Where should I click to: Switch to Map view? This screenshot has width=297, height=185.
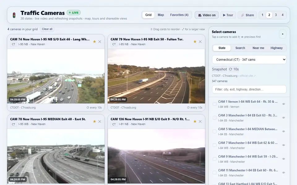pyautogui.click(x=161, y=15)
